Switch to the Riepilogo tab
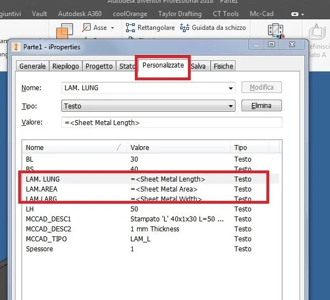Image resolution: width=330 pixels, height=300 pixels. pyautogui.click(x=66, y=66)
